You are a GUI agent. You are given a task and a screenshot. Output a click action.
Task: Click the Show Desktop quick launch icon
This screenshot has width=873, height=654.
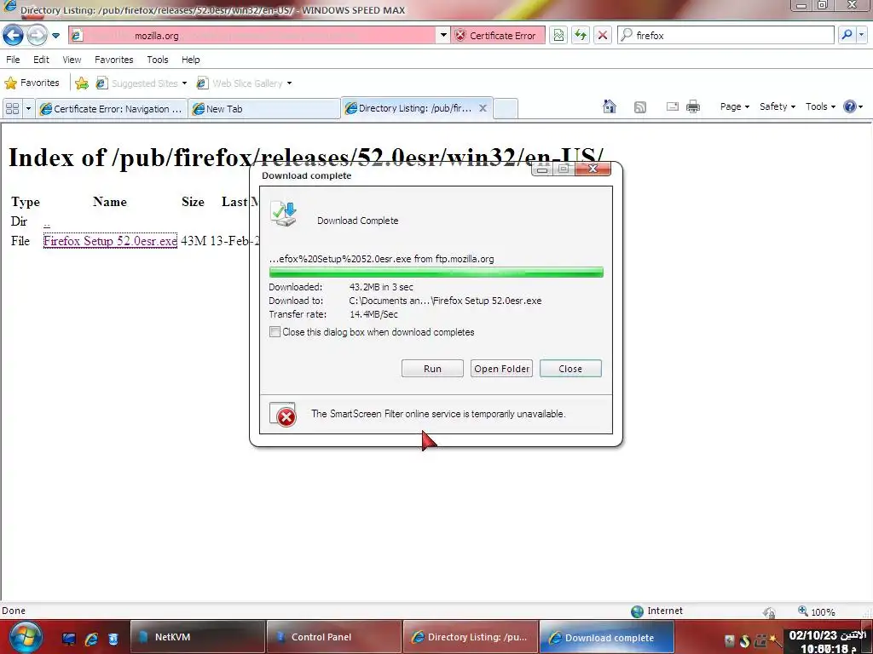coord(69,639)
